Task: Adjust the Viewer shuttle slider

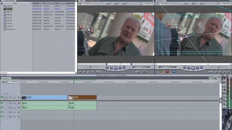Action: 91,67
